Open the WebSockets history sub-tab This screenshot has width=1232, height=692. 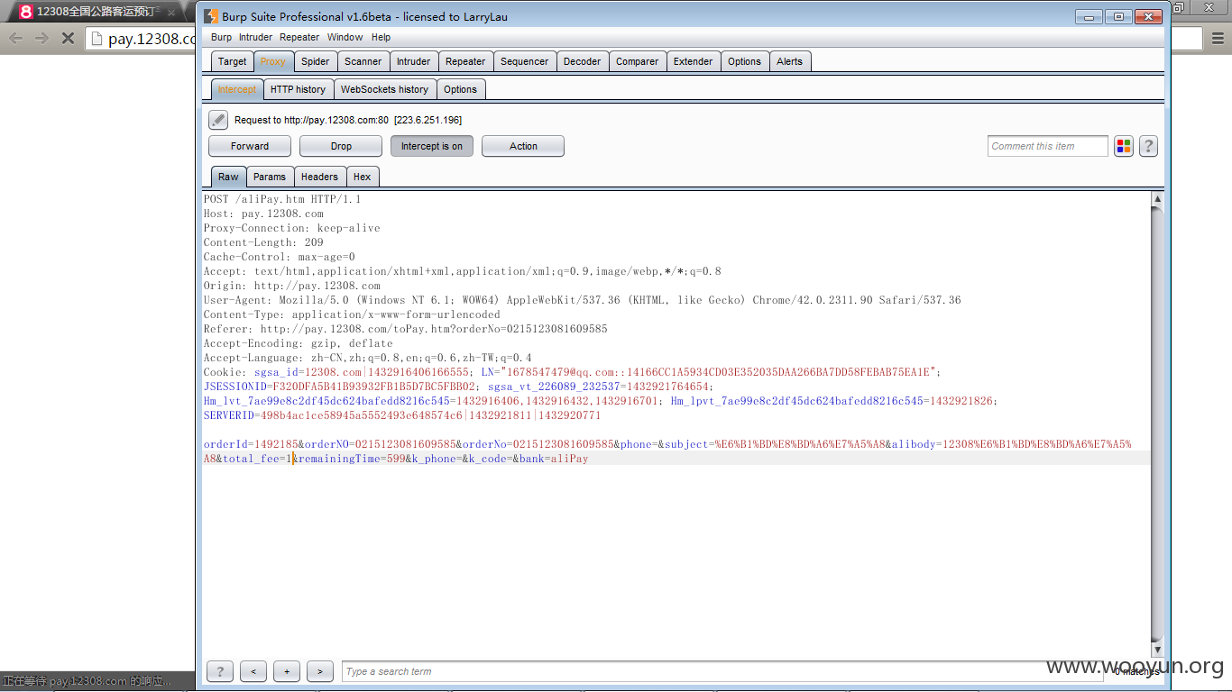(x=384, y=89)
